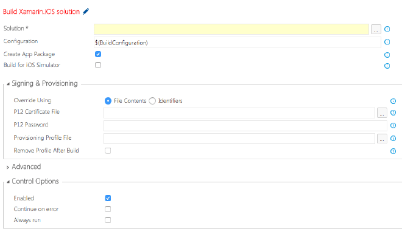Click the P12 Certificate File input
The image size is (402, 234).
pyautogui.click(x=239, y=113)
